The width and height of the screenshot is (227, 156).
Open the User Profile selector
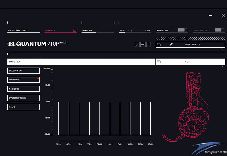point(190,45)
